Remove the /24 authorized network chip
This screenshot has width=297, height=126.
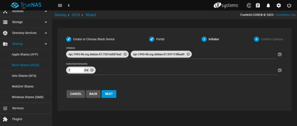click(x=92, y=70)
